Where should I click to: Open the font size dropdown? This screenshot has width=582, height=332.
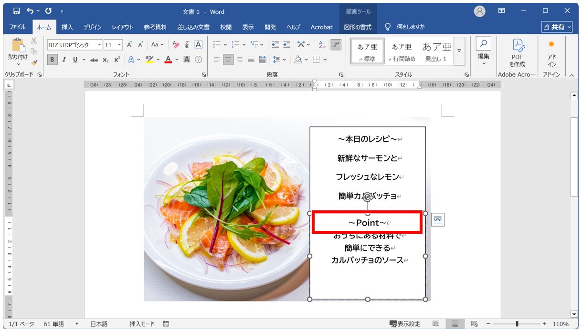pyautogui.click(x=119, y=45)
